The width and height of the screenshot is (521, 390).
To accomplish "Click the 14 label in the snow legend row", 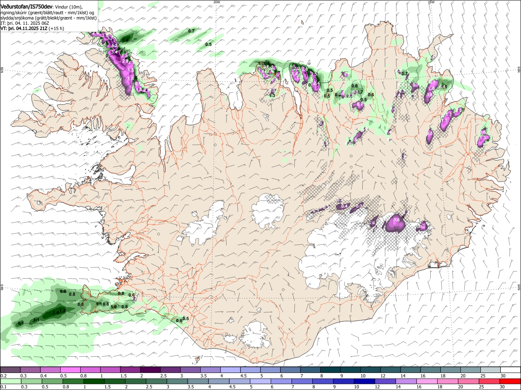I will 403,376.
